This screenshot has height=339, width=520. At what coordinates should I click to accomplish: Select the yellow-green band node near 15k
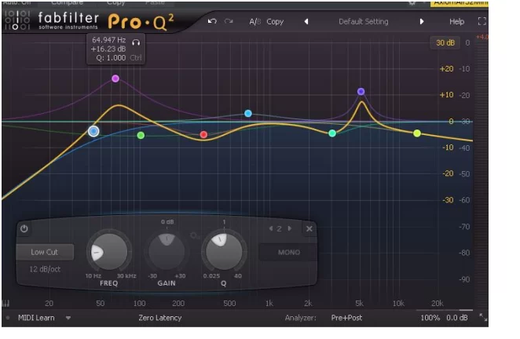[417, 133]
